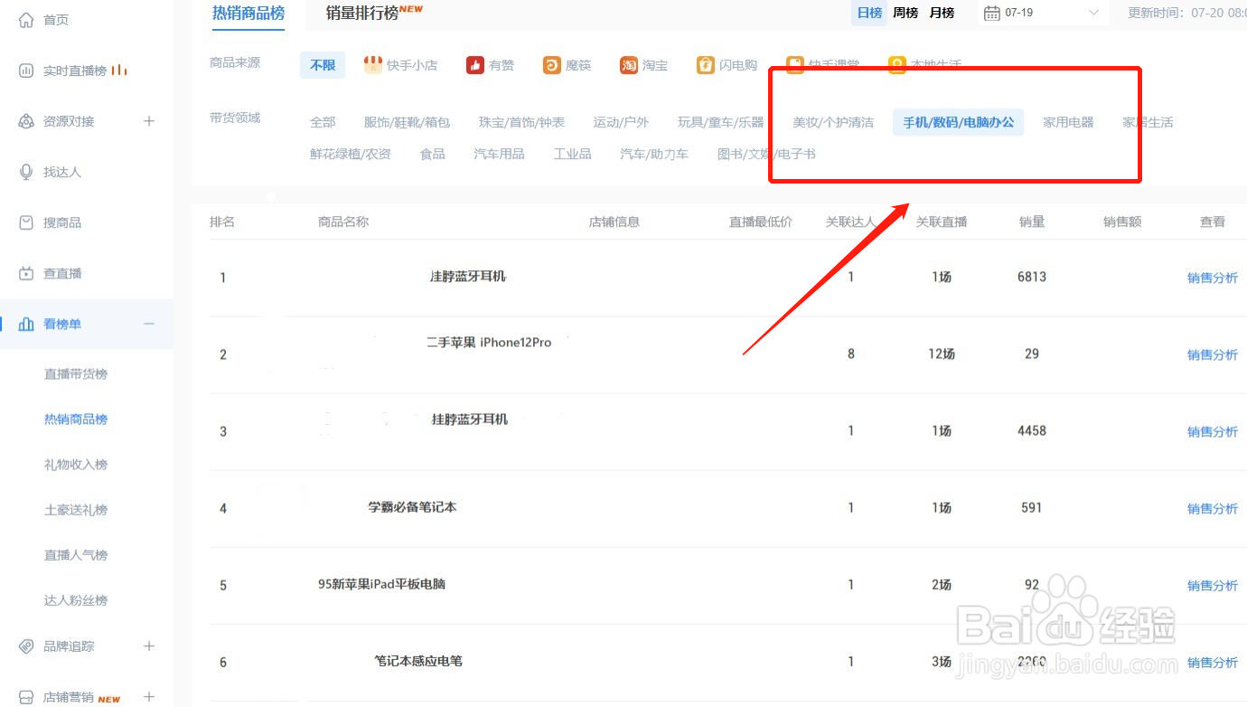Click the 二手苹果 iPhone12Pro product name

[x=489, y=342]
